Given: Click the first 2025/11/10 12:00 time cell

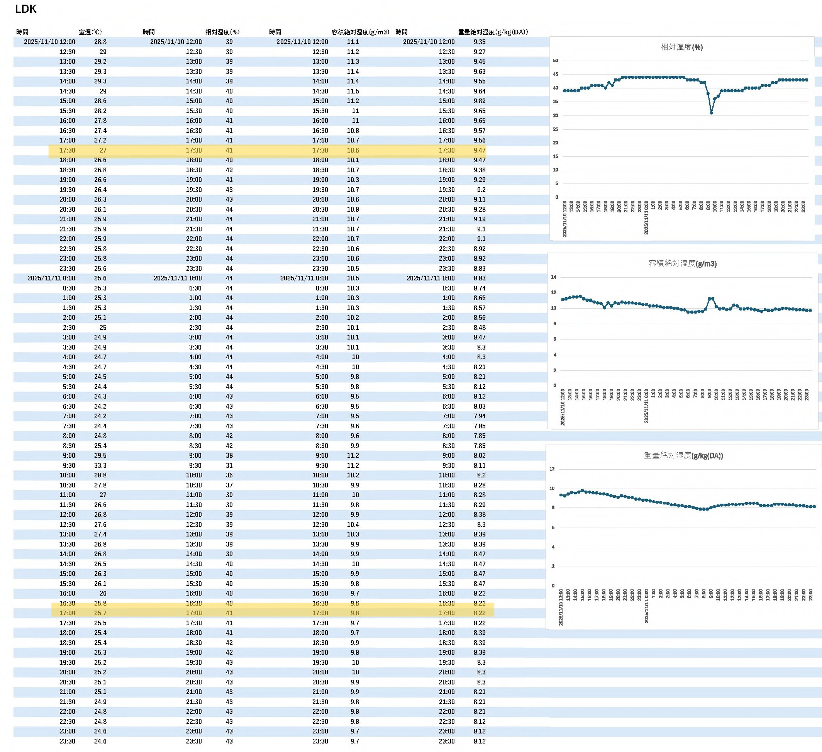Looking at the screenshot, I should [49, 42].
